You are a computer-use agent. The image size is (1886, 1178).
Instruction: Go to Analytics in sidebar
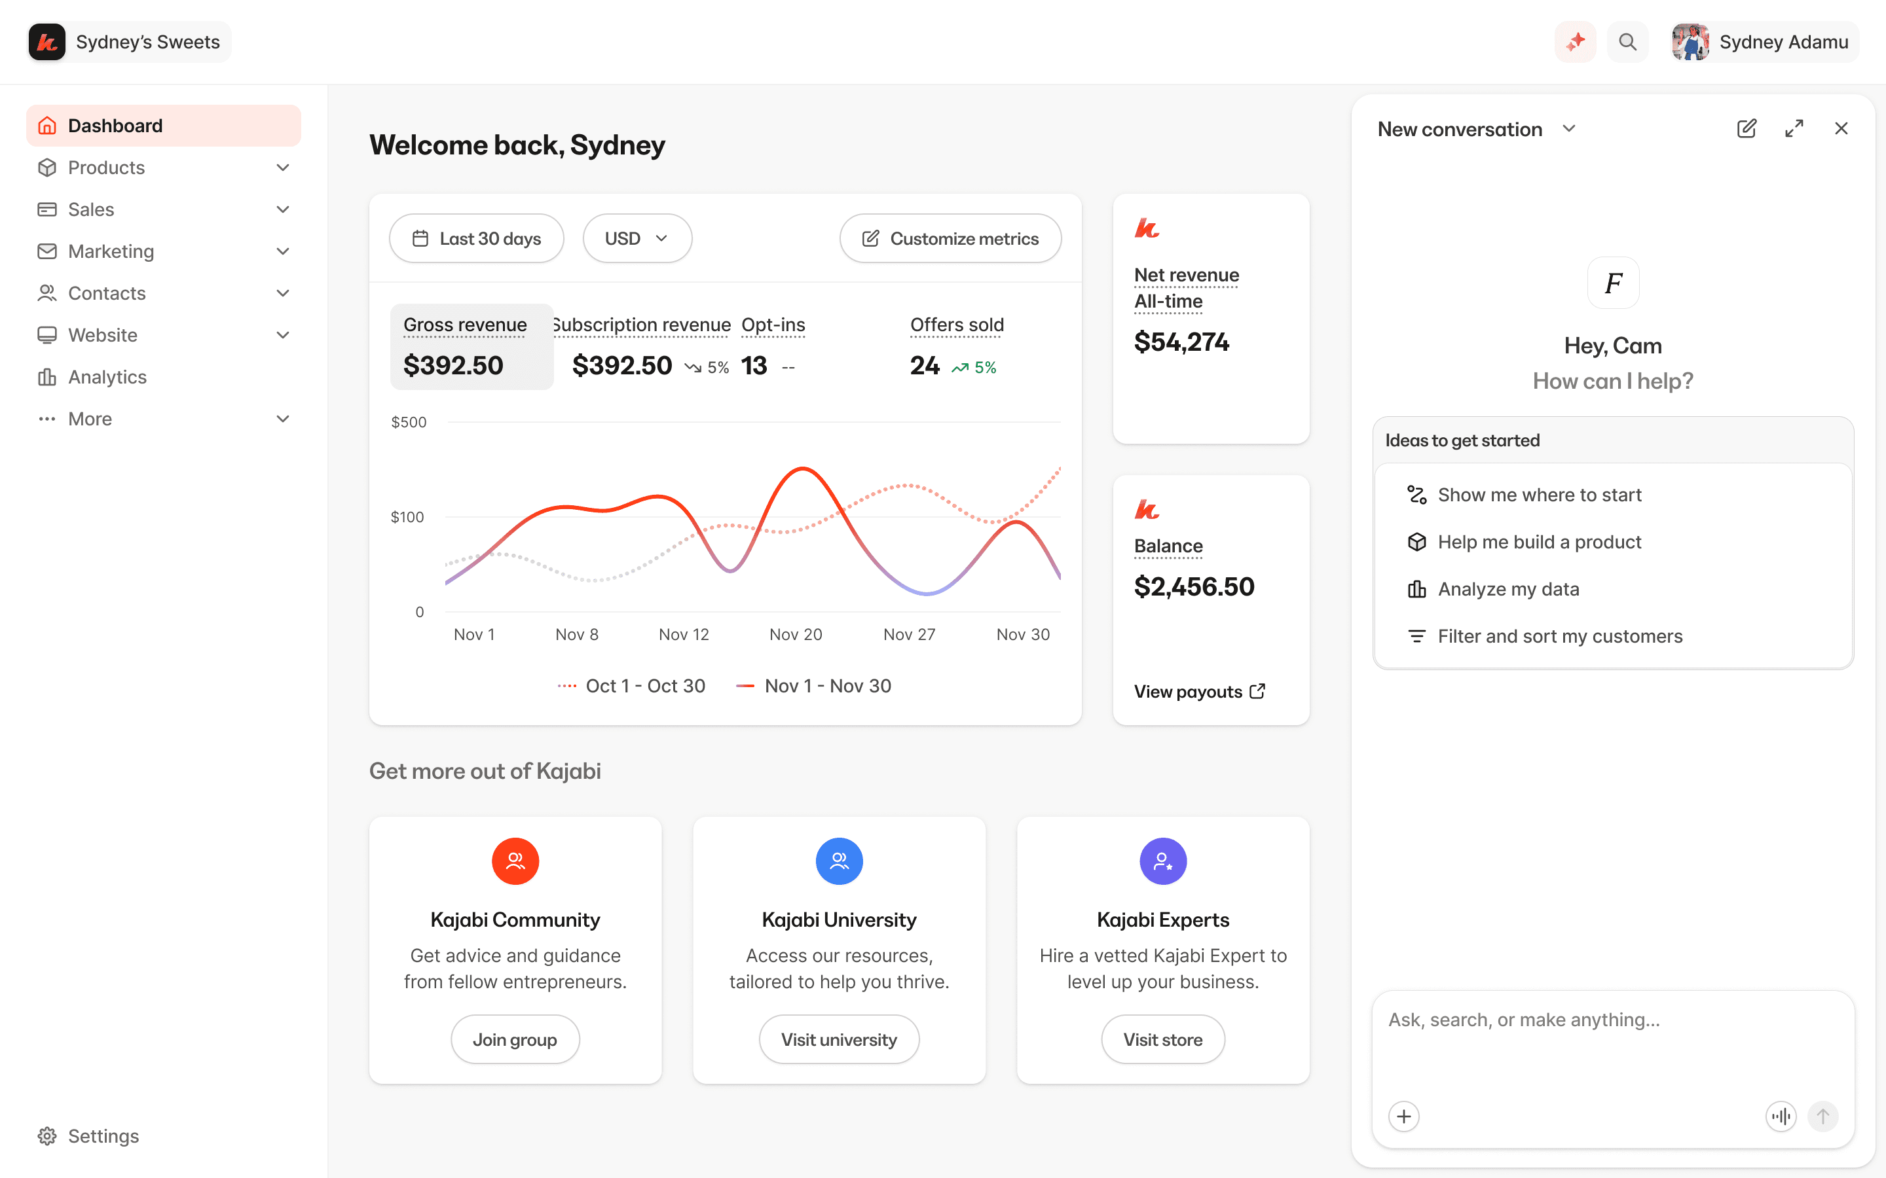point(107,377)
